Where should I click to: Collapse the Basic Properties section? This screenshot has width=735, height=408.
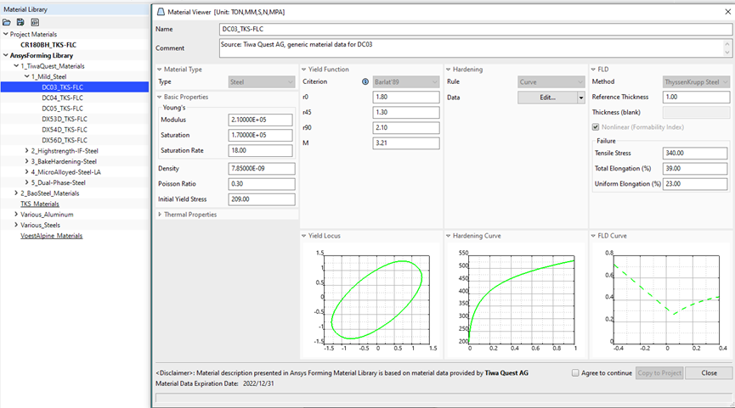coord(160,97)
